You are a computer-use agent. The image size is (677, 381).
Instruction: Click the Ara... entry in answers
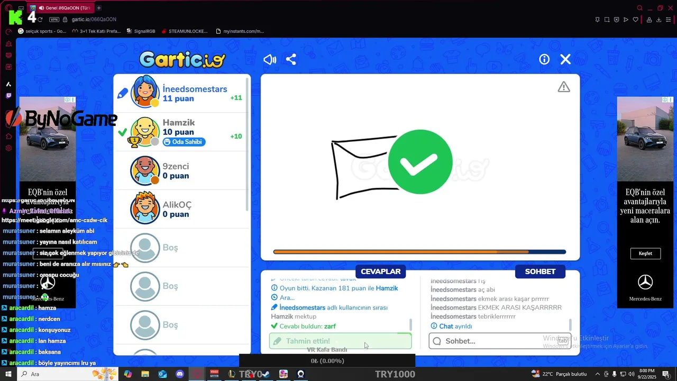pyautogui.click(x=287, y=297)
